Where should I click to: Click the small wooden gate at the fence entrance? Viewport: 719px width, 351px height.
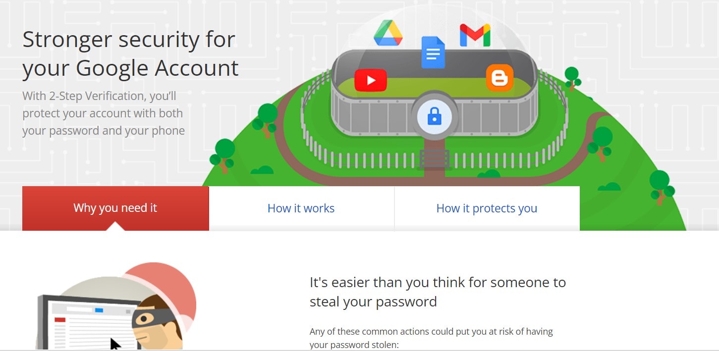pyautogui.click(x=435, y=159)
